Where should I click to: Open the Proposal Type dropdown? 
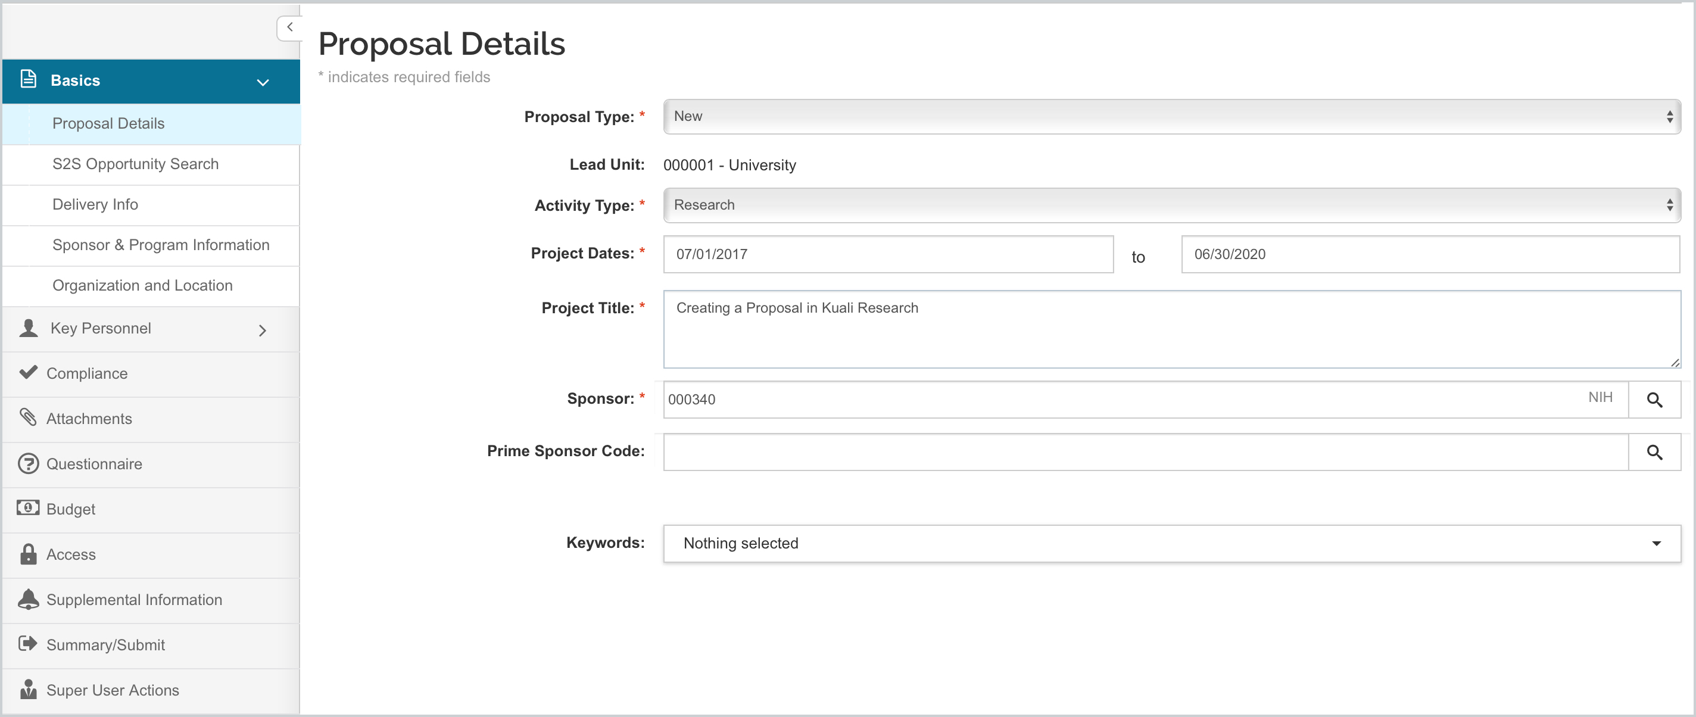coord(1172,117)
